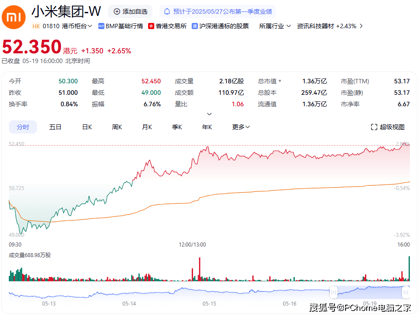Open the 更多 chart period dropdown
This screenshot has height=317, width=420.
tap(241, 127)
